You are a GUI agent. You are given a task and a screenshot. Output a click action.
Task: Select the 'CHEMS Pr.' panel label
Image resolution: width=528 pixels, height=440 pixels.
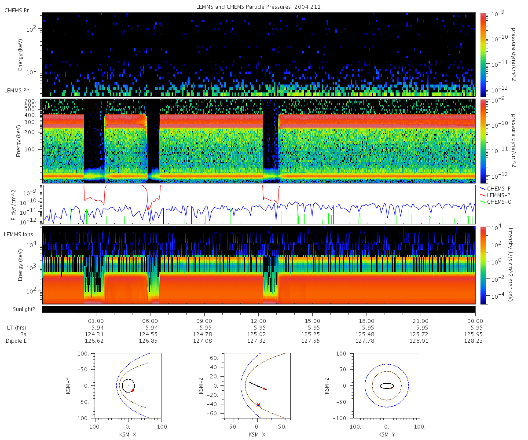(17, 10)
